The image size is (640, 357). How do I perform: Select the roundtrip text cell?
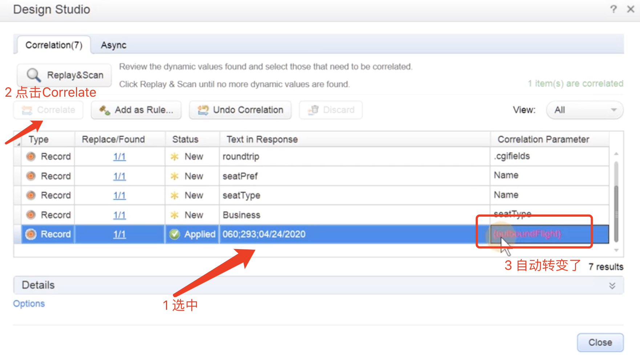tap(355, 157)
